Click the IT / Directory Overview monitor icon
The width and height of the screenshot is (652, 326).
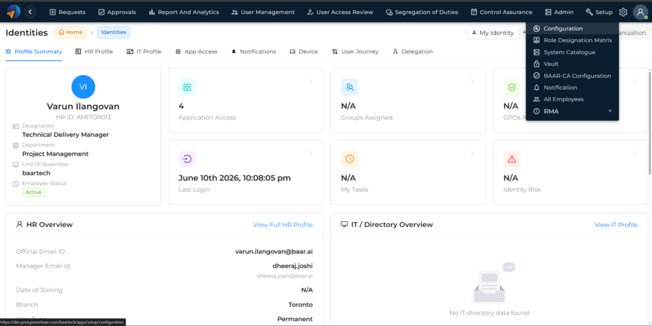pyautogui.click(x=344, y=224)
